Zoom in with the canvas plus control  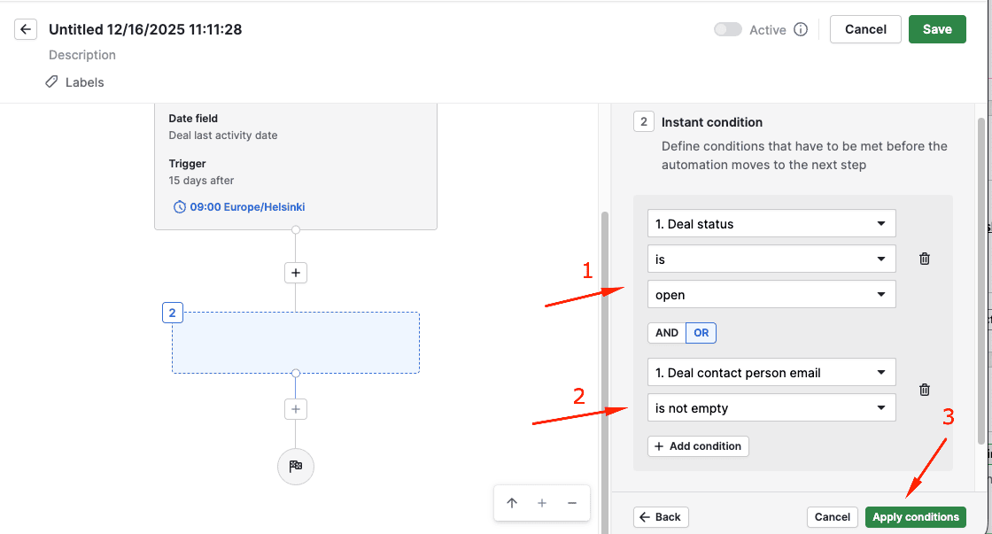point(542,503)
